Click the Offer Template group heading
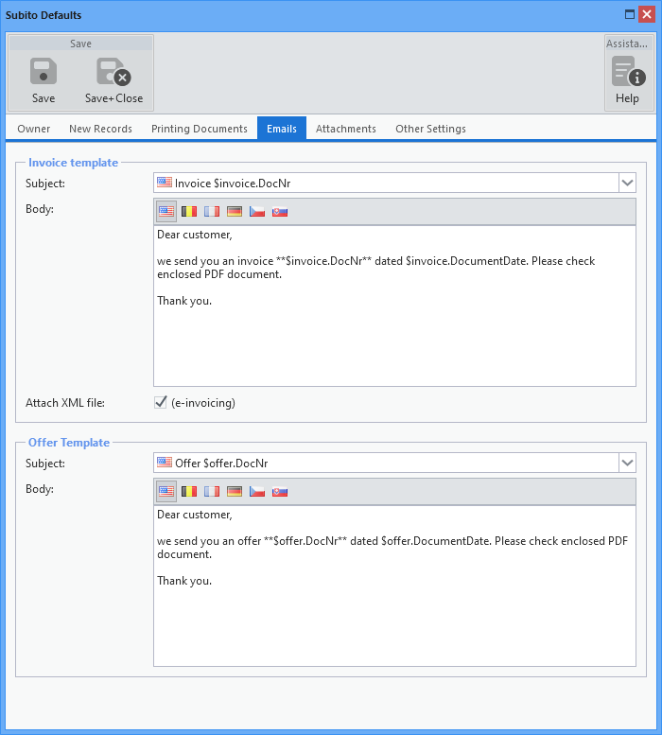 click(69, 443)
